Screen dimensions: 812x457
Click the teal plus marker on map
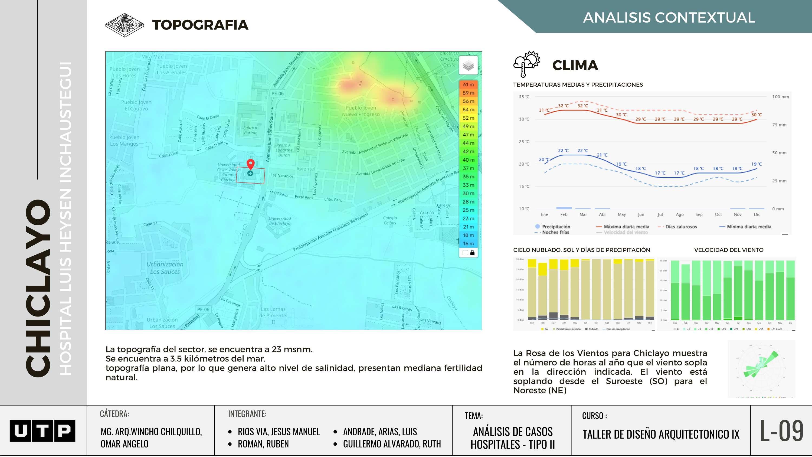click(x=250, y=174)
